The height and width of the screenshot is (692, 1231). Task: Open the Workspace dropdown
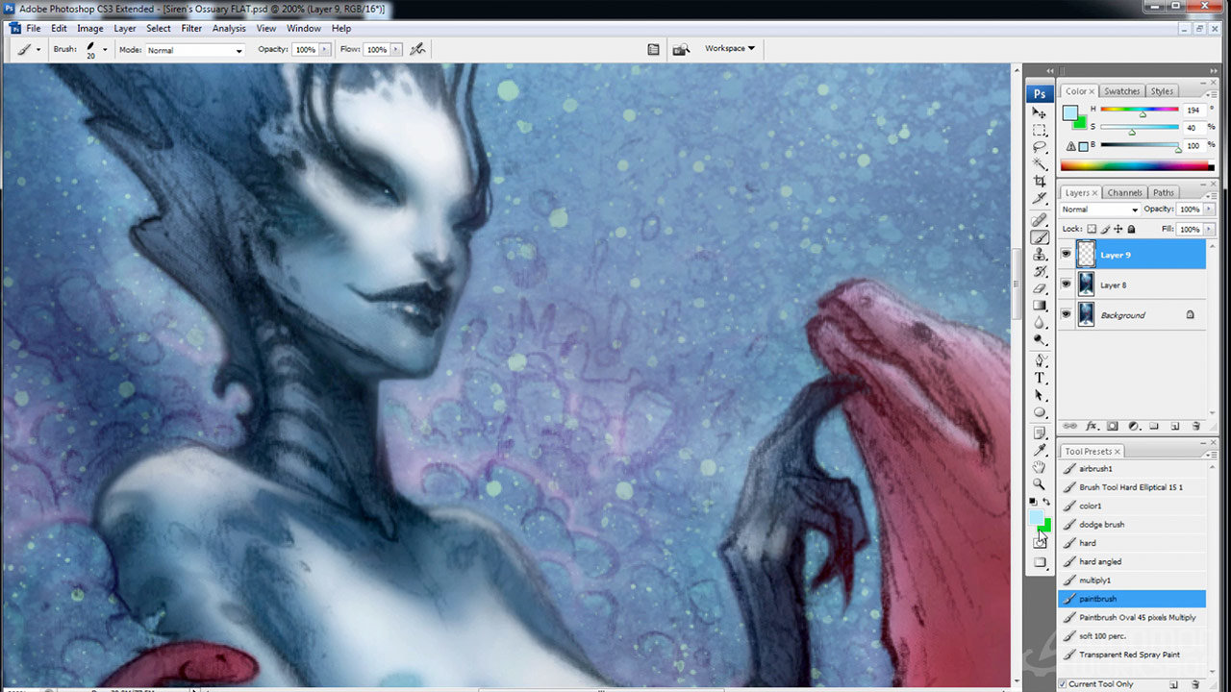tap(730, 48)
